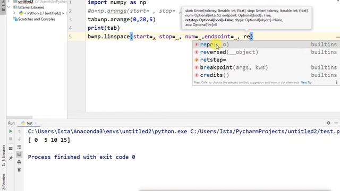Click the Python icon on test tab

[23, 123]
